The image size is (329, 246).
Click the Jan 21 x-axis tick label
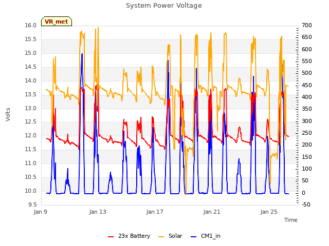pos(212,212)
